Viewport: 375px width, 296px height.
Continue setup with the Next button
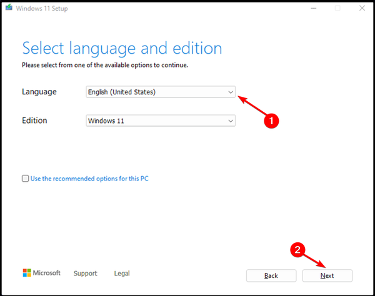327,275
